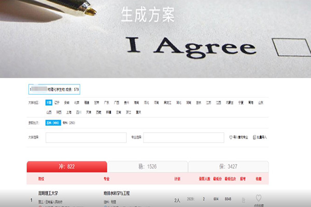
Task: Click inside the 大学选择 input box
Action: (x=86, y=138)
